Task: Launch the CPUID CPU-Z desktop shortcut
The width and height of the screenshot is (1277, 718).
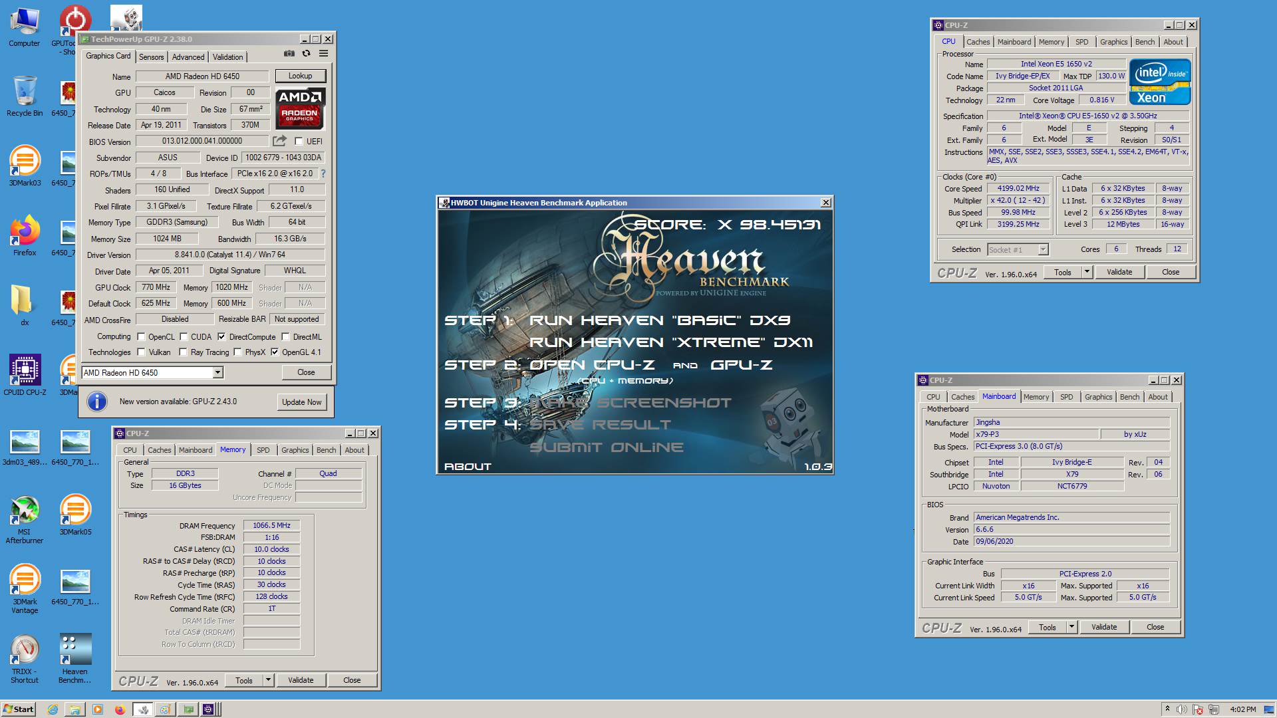Action: coord(25,376)
